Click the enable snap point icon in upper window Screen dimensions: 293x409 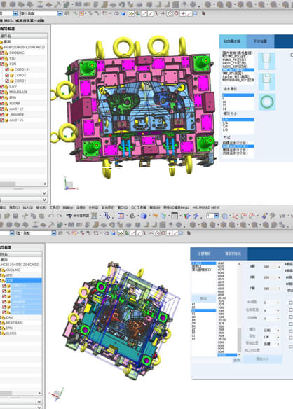coord(131,13)
